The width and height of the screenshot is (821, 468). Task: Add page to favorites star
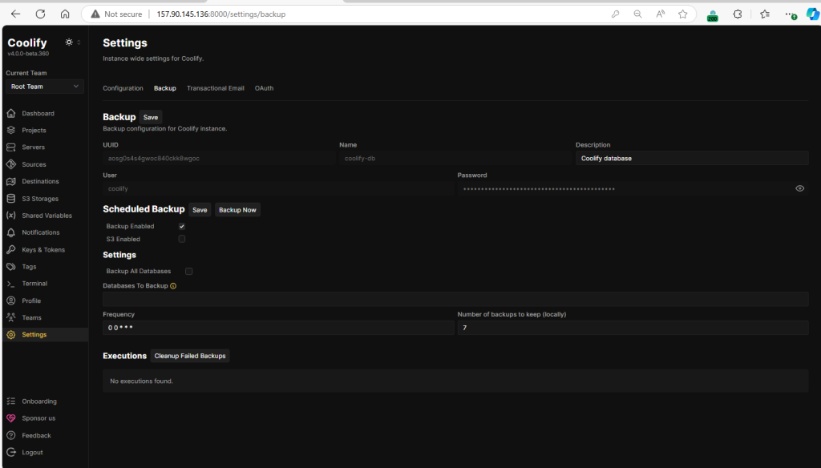[683, 14]
